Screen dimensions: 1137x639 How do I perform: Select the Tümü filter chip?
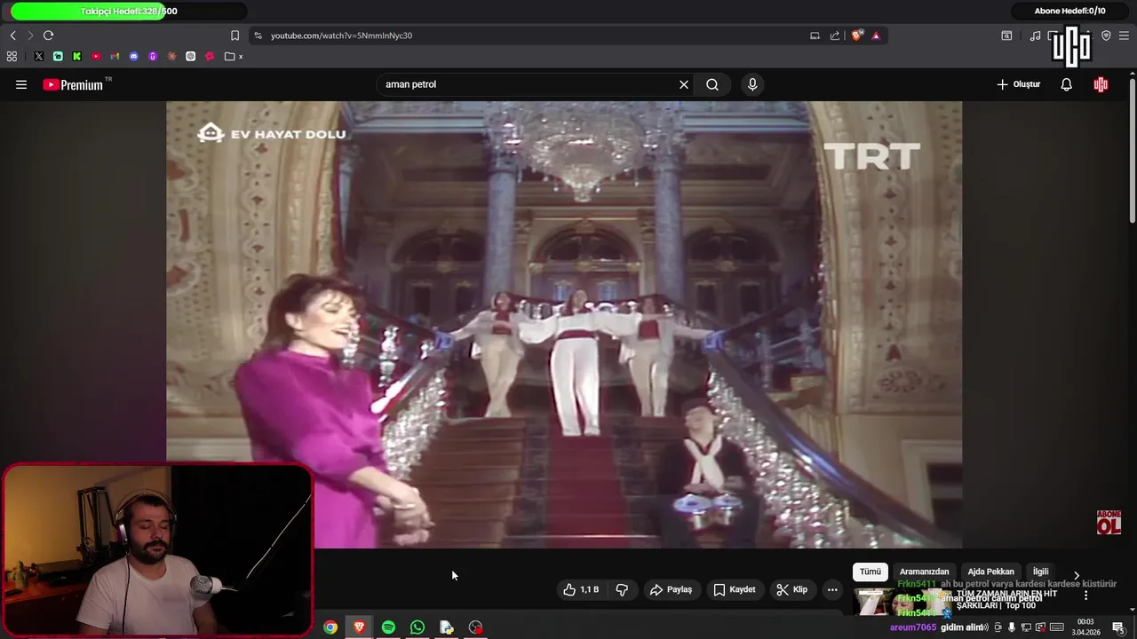point(871,572)
